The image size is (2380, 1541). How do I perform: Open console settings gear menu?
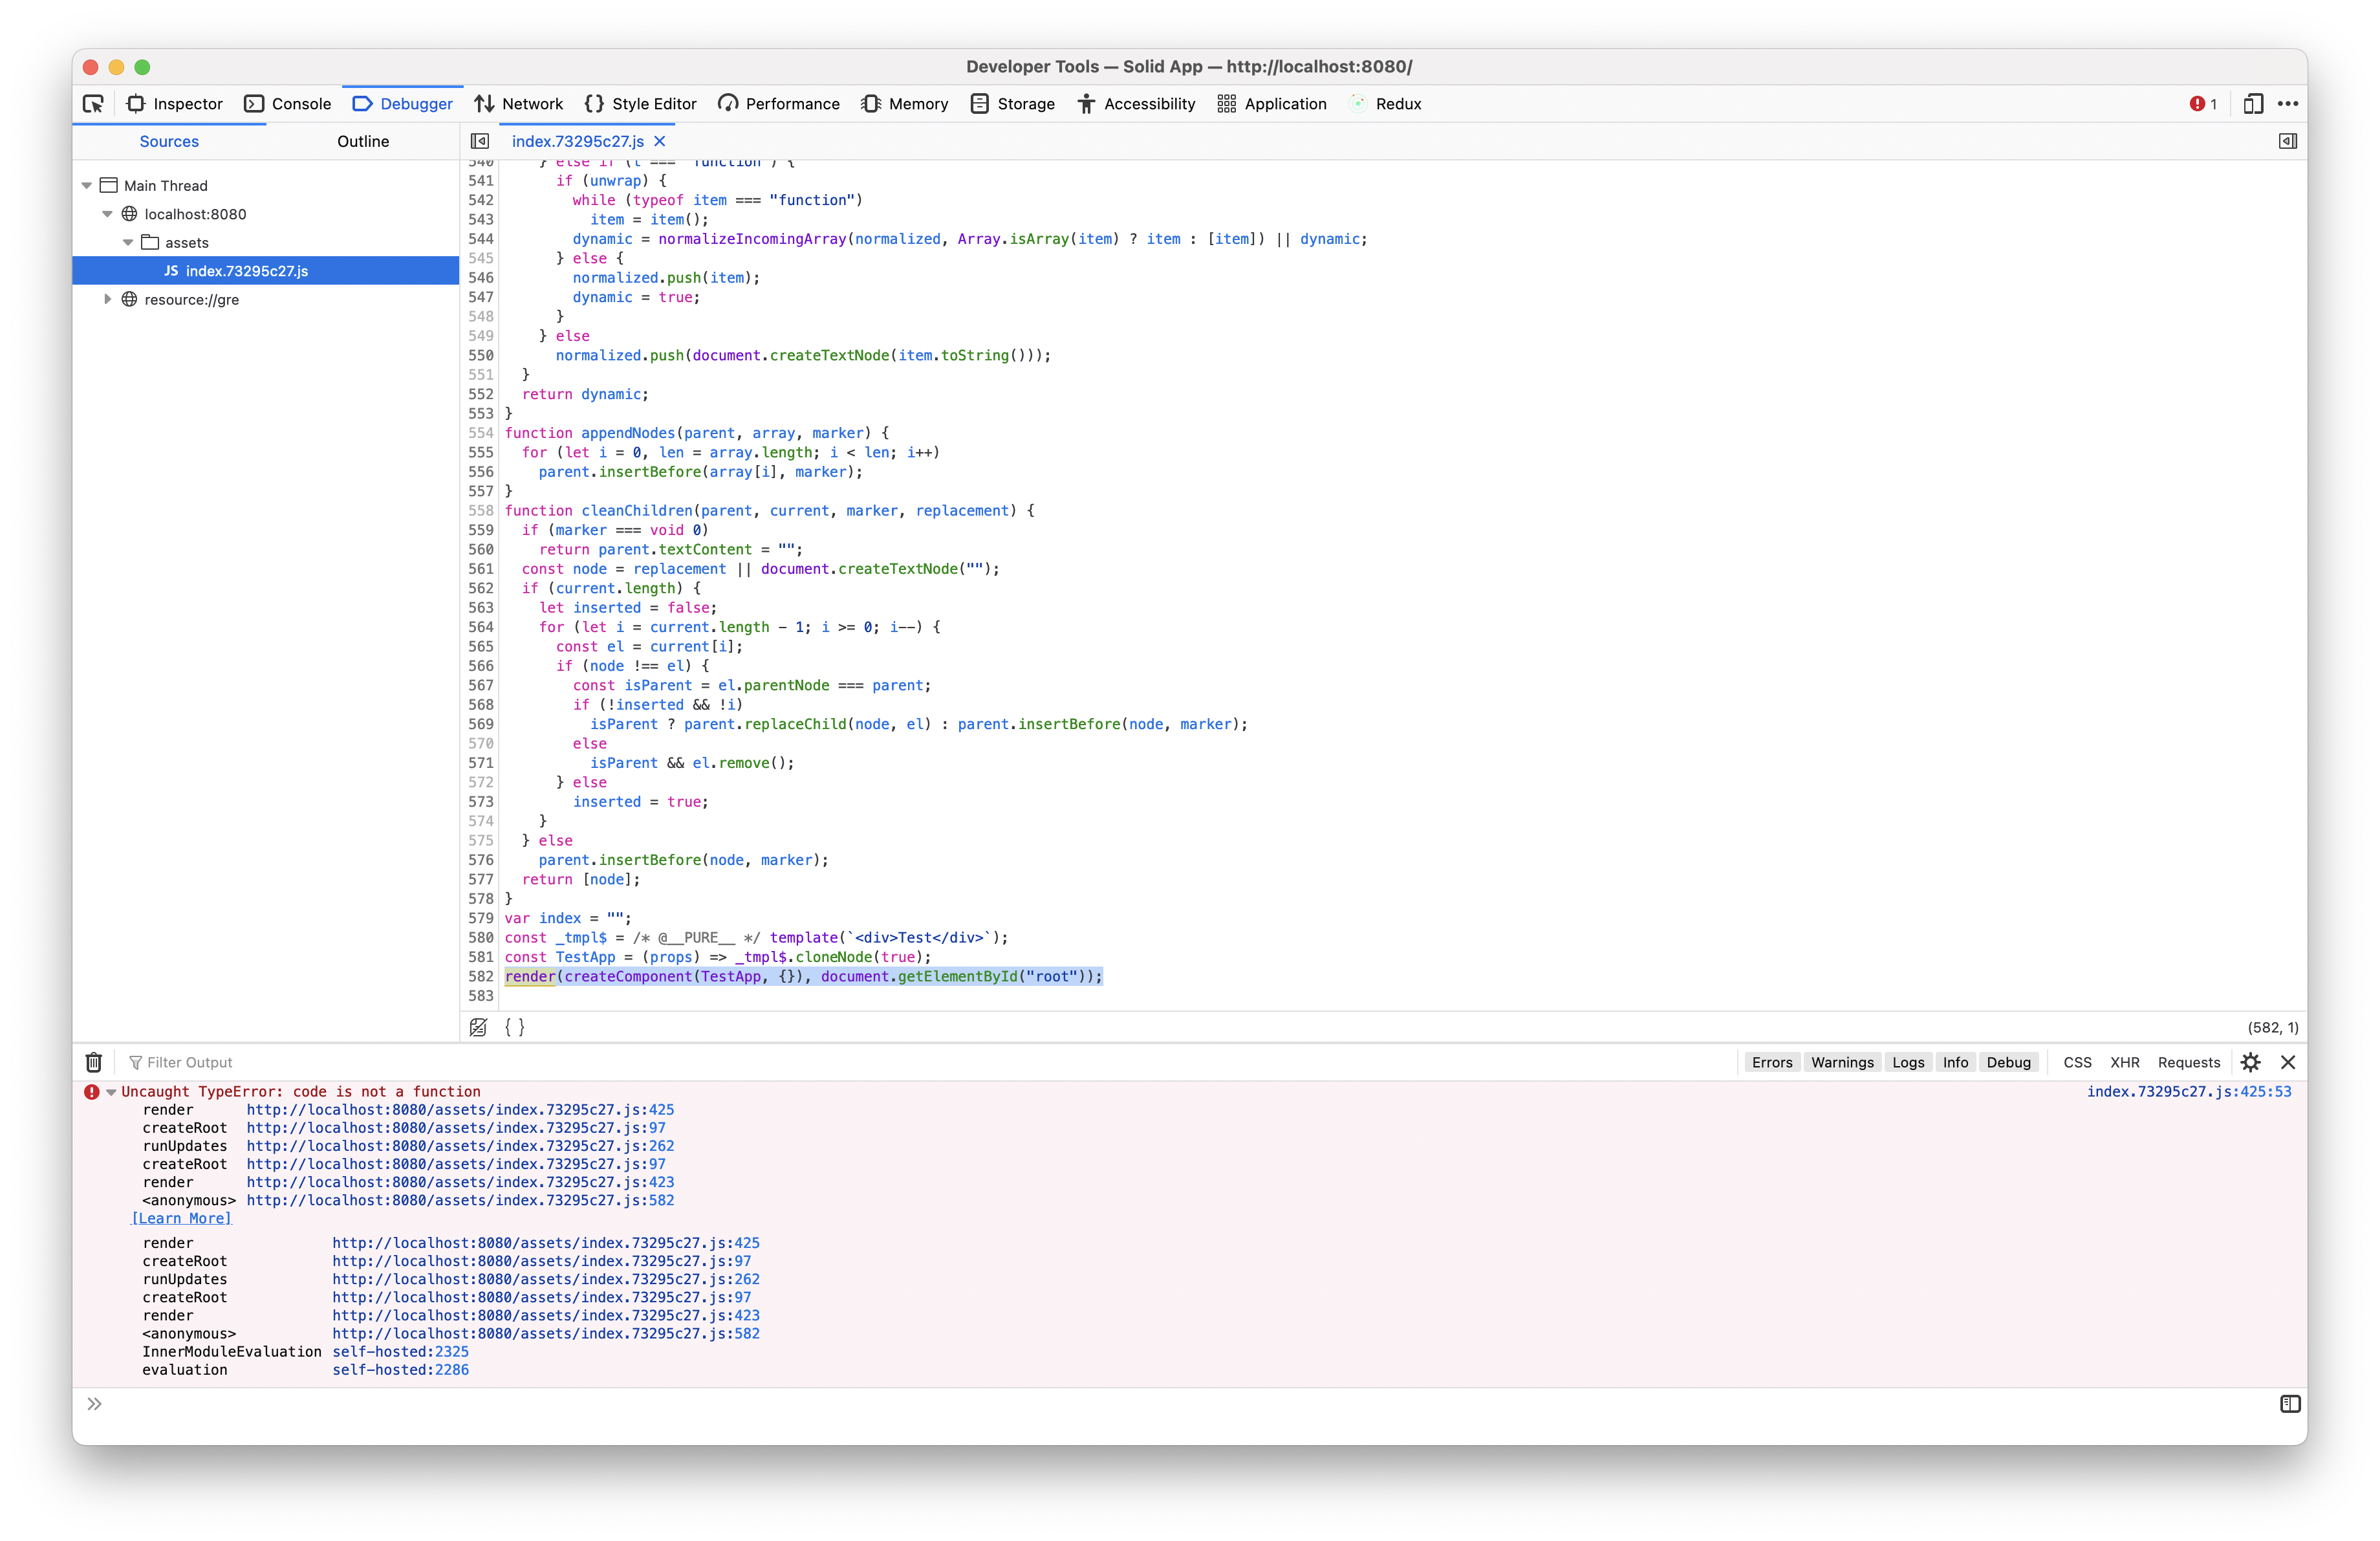click(x=2251, y=1062)
